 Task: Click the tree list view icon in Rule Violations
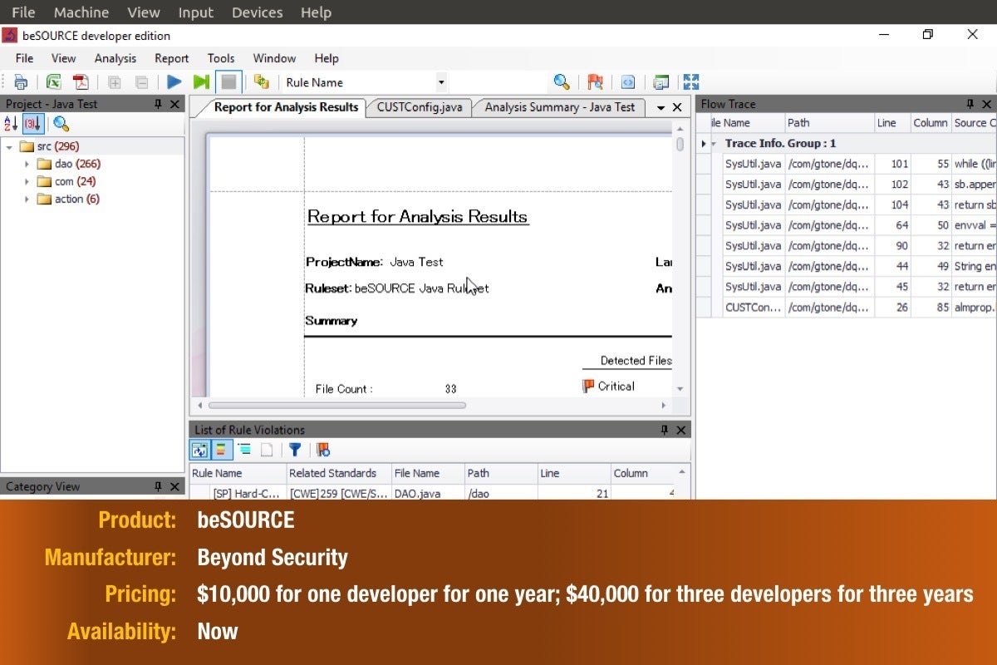point(244,450)
